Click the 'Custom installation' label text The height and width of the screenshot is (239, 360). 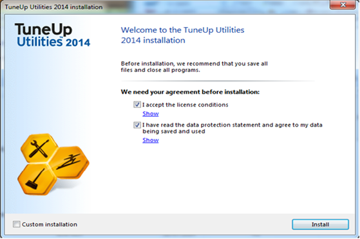pos(50,224)
